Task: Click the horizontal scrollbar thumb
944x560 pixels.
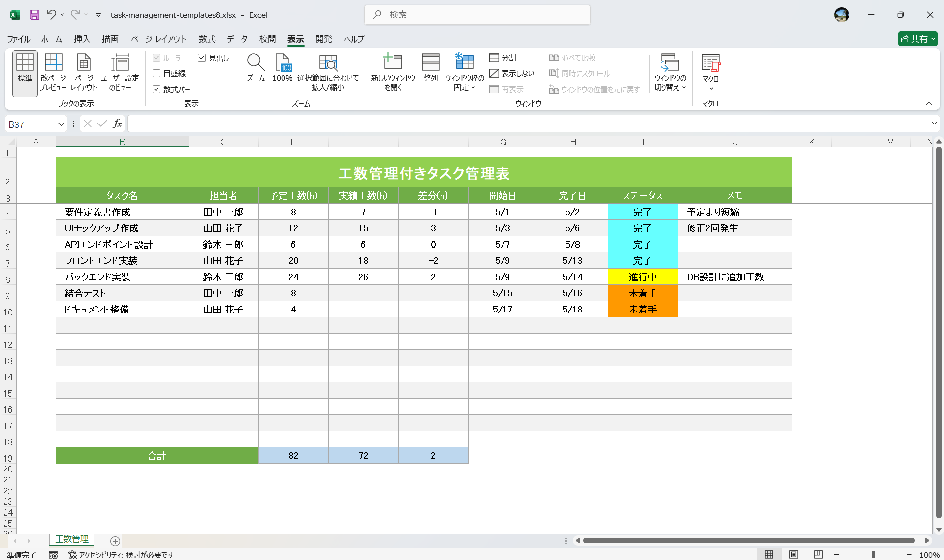Action: tap(749, 541)
